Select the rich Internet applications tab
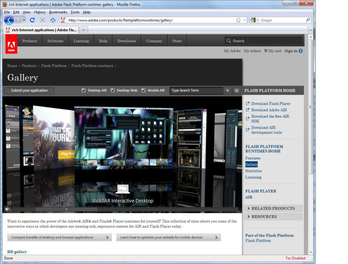348x264 pixels. [41, 30]
